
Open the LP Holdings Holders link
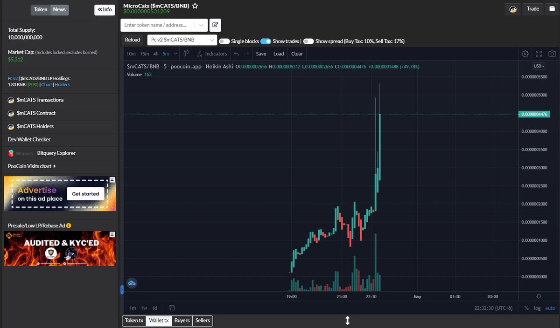(x=62, y=85)
